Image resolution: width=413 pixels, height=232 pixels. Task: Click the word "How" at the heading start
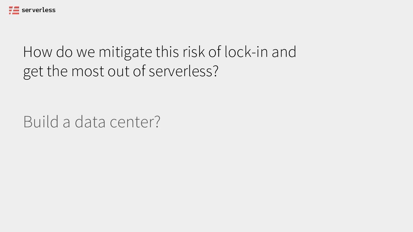(x=38, y=52)
